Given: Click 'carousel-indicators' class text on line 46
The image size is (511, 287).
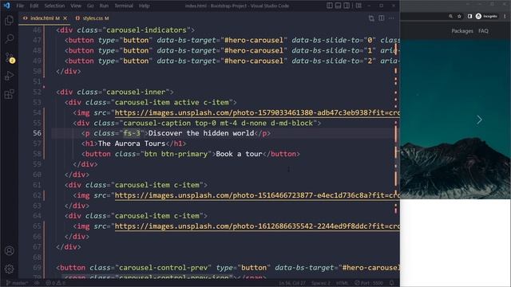Looking at the screenshot, I should pos(146,30).
